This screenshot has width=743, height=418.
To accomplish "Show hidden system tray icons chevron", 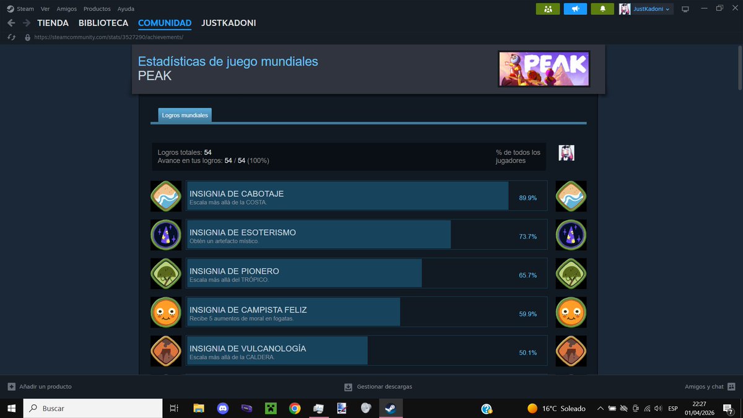I will 600,408.
